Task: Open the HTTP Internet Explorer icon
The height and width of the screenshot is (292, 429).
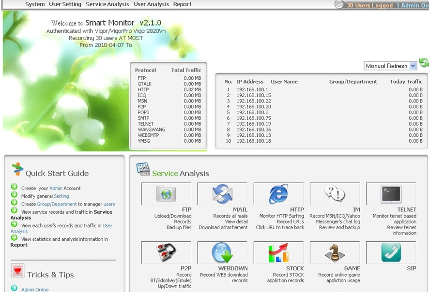Action: pyautogui.click(x=278, y=194)
